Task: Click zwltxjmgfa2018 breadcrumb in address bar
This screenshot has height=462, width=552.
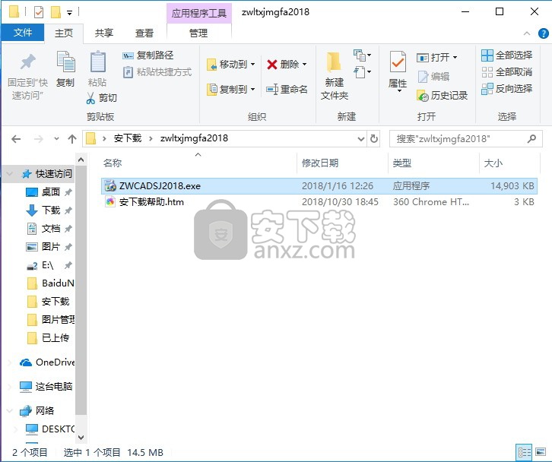Action: 194,138
